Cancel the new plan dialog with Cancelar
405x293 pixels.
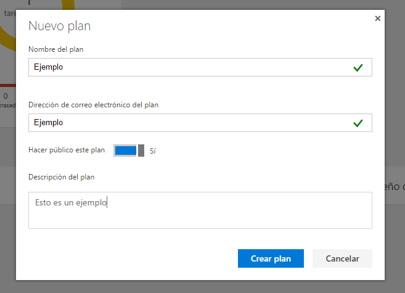[342, 258]
